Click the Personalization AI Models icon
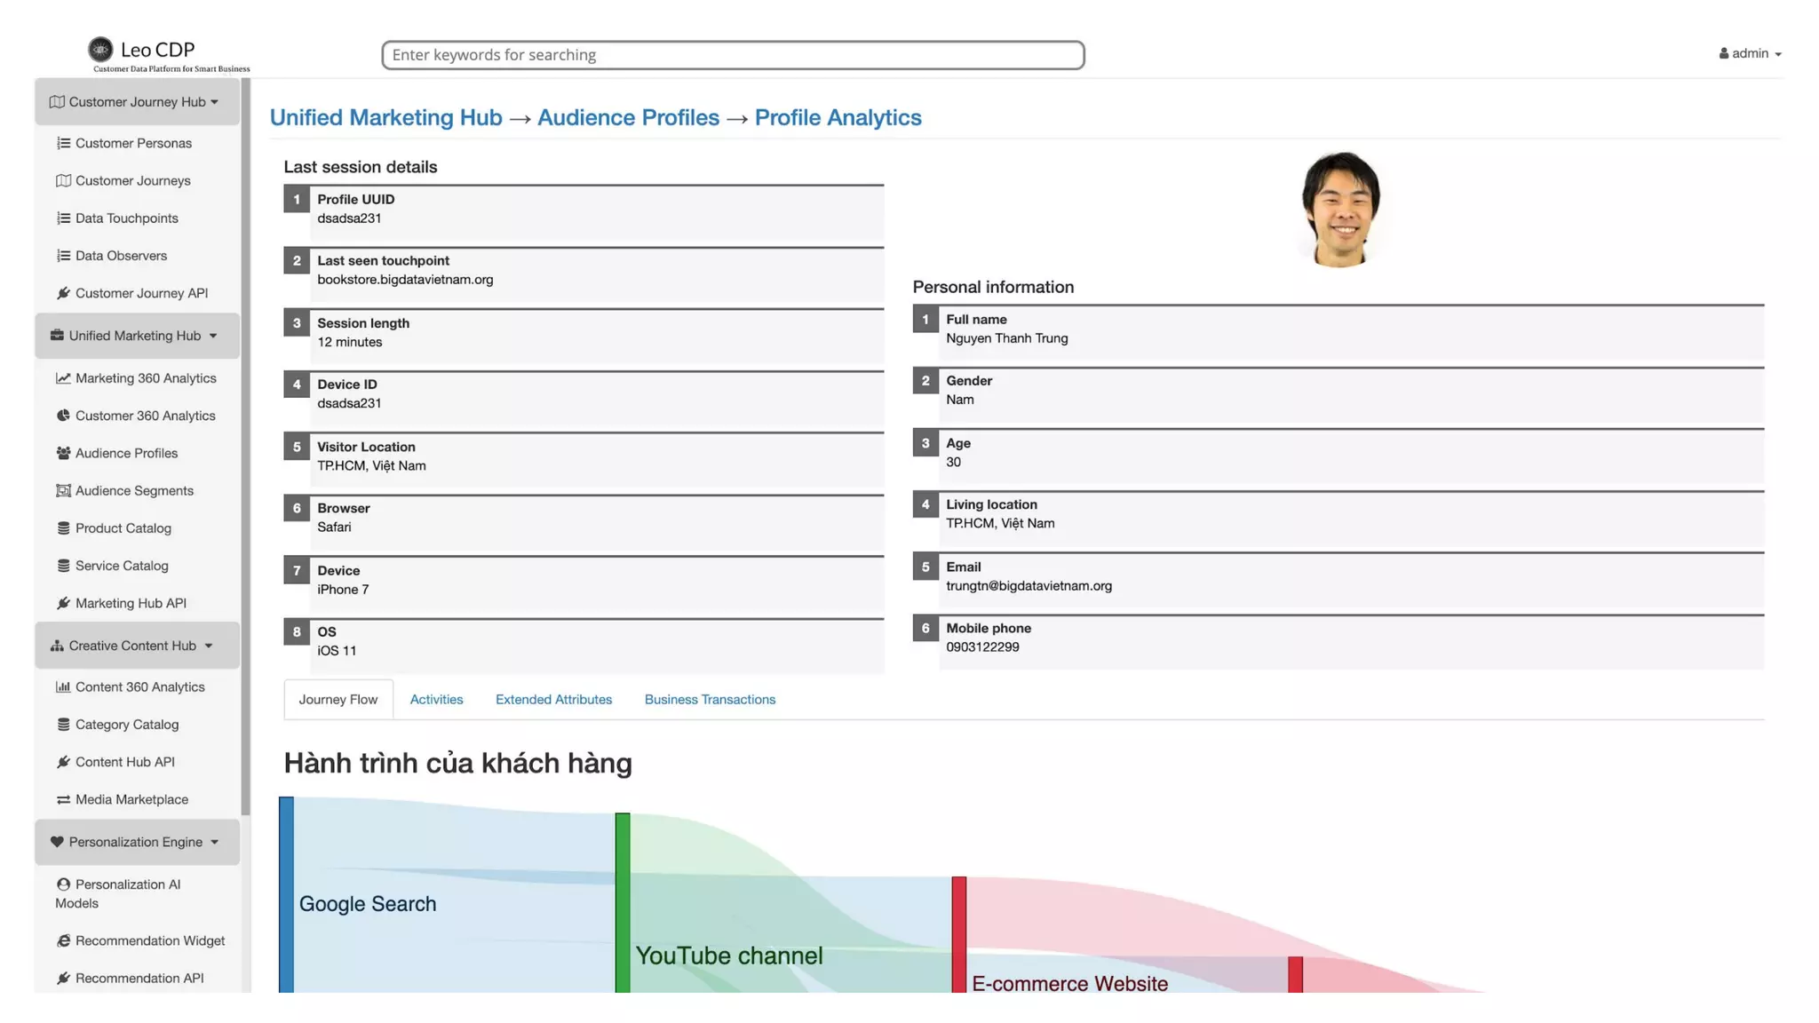 (x=63, y=884)
